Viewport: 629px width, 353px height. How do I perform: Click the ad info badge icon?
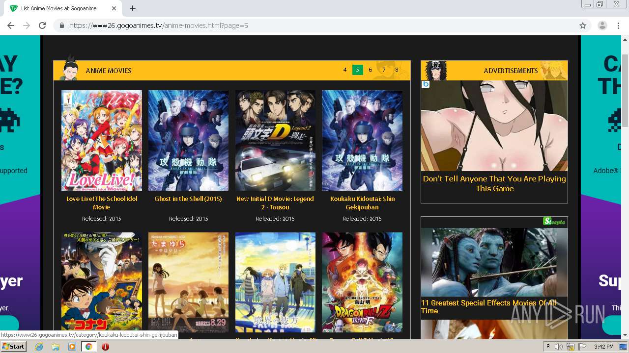[426, 84]
